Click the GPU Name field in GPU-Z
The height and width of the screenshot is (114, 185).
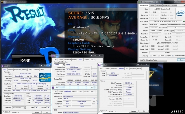(162, 9)
